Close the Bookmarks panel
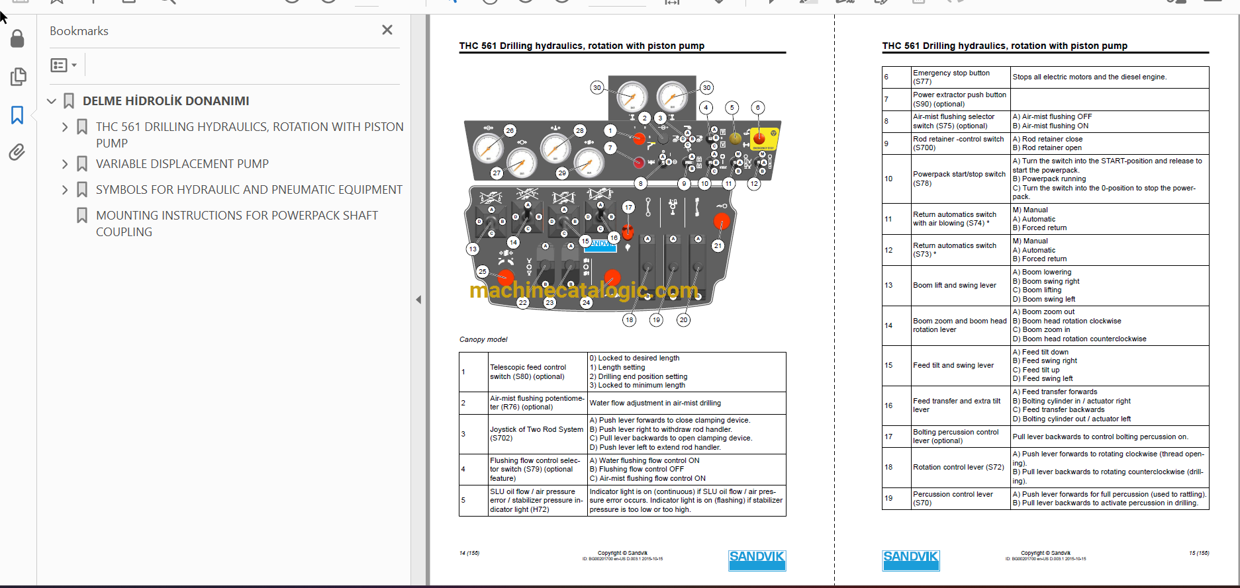The height and width of the screenshot is (588, 1240). pyautogui.click(x=387, y=30)
